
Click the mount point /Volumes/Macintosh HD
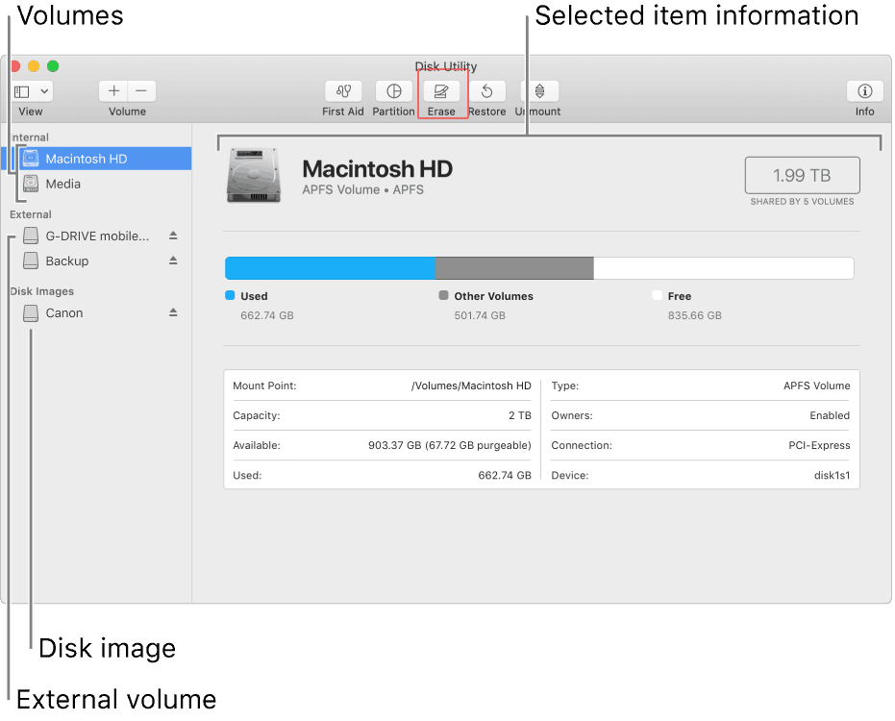point(471,385)
